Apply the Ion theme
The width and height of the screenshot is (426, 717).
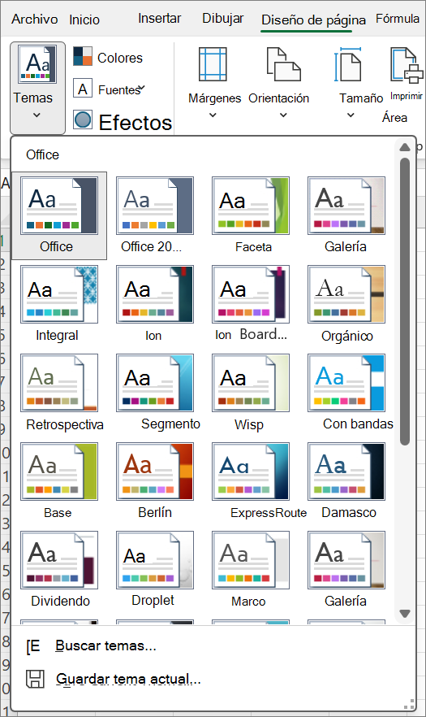pyautogui.click(x=154, y=304)
